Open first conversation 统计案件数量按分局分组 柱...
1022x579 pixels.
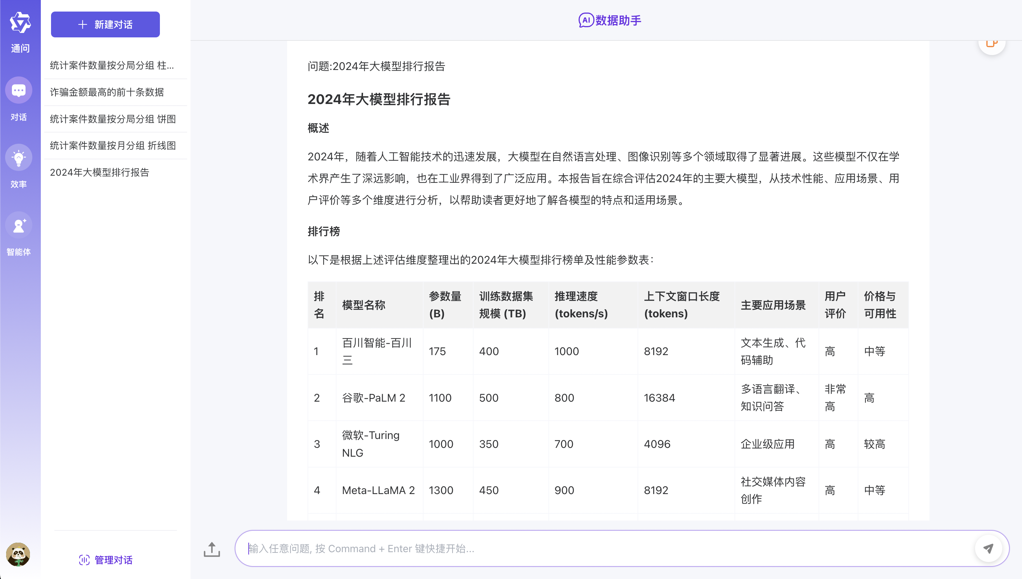(112, 66)
